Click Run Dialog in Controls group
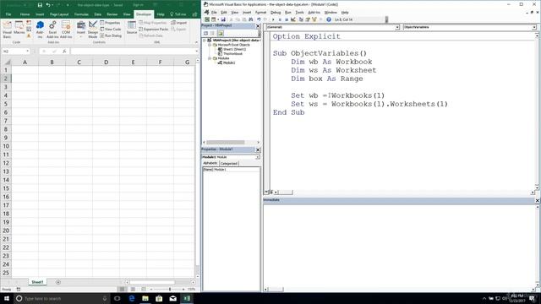This screenshot has height=304, width=541. coord(111,35)
